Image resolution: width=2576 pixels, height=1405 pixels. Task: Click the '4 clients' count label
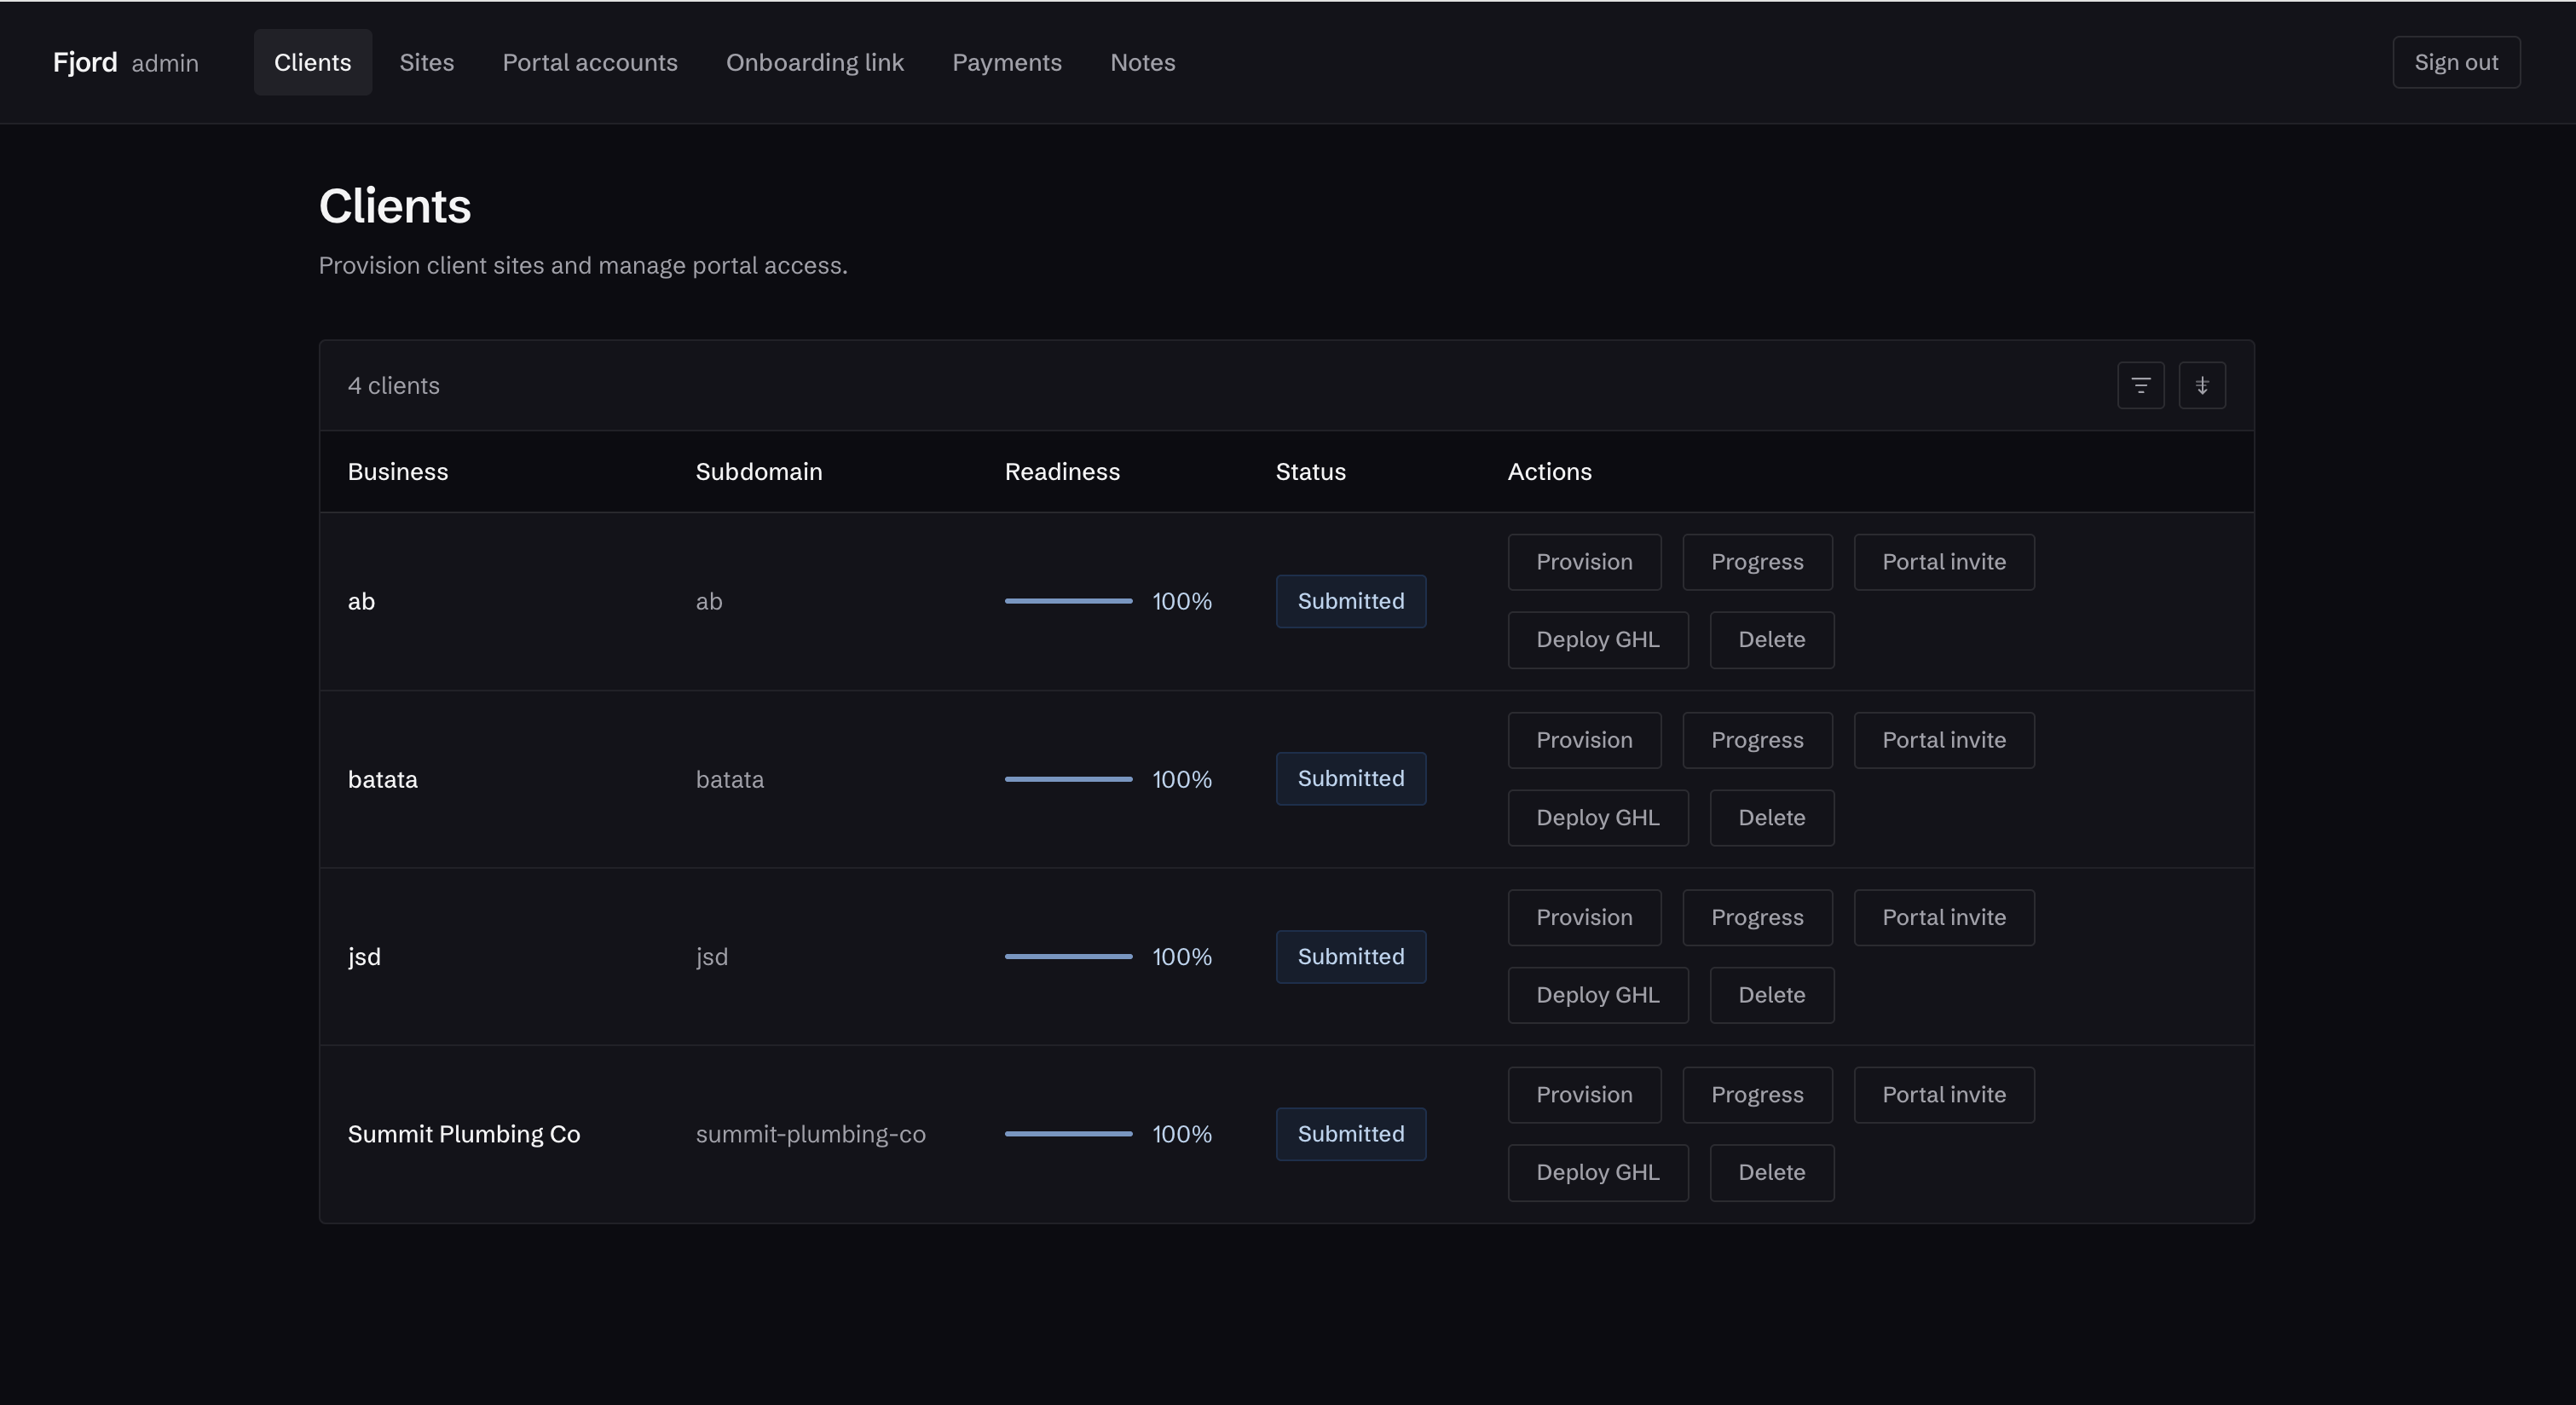(394, 386)
